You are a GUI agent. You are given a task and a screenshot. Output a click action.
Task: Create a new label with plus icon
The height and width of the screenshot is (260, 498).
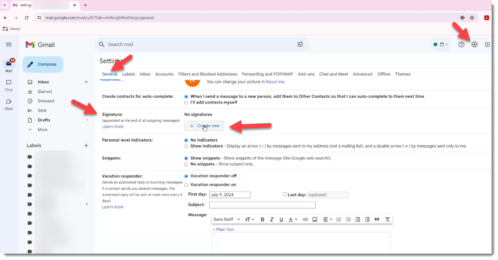[x=86, y=146]
